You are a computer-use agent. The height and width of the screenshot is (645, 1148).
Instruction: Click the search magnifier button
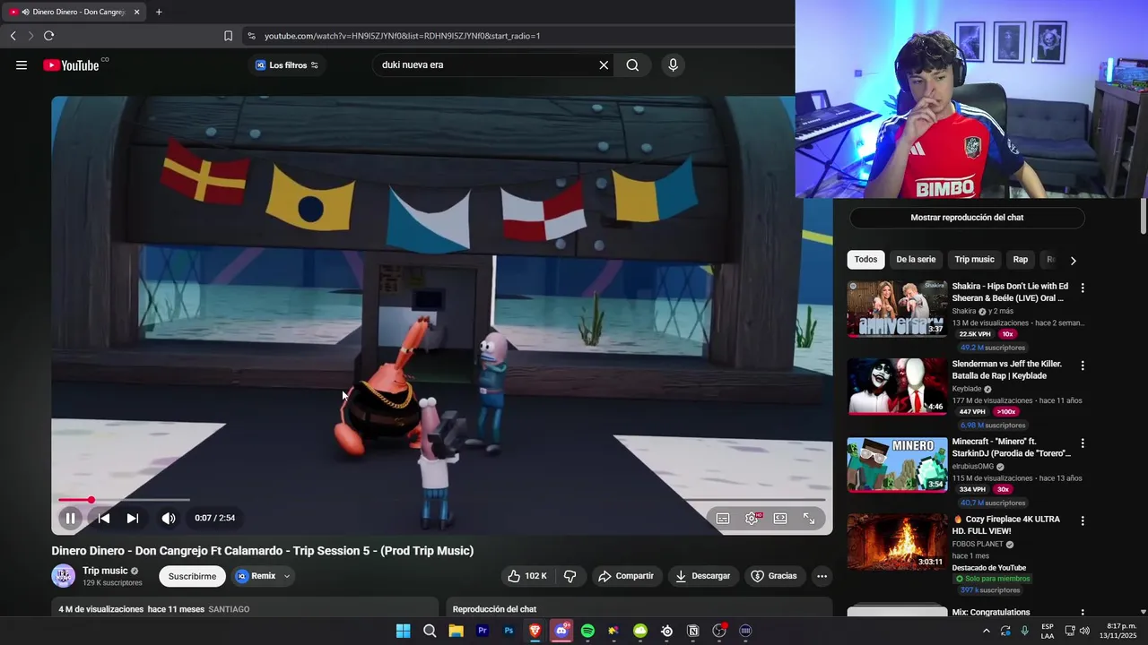tap(632, 64)
